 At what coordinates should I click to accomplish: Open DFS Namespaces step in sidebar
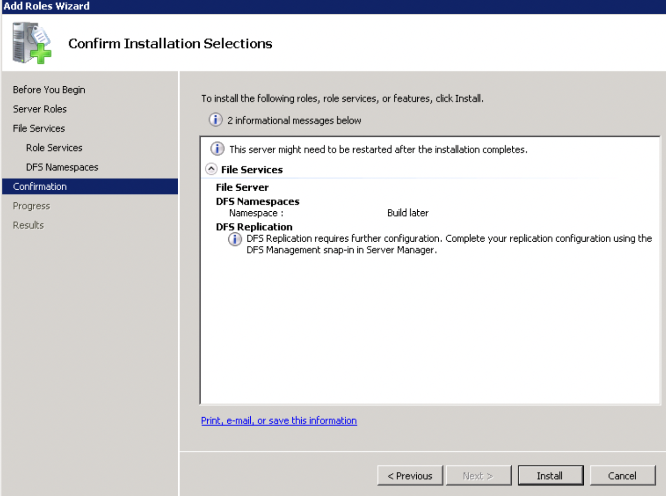click(62, 167)
